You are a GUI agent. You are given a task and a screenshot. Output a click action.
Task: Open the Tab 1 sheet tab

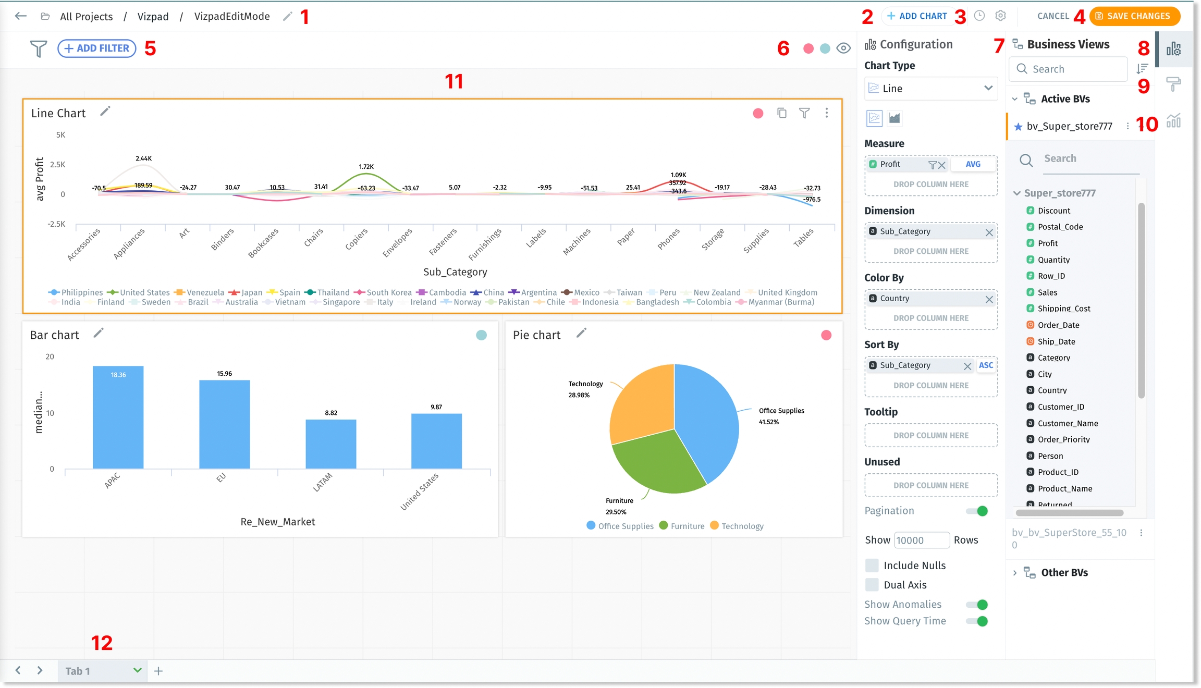[78, 671]
